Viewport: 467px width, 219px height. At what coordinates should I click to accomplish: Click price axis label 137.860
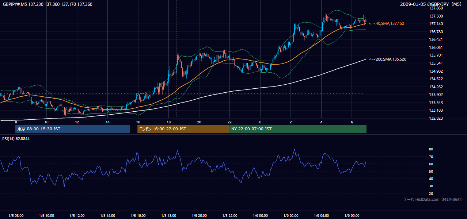click(436, 8)
